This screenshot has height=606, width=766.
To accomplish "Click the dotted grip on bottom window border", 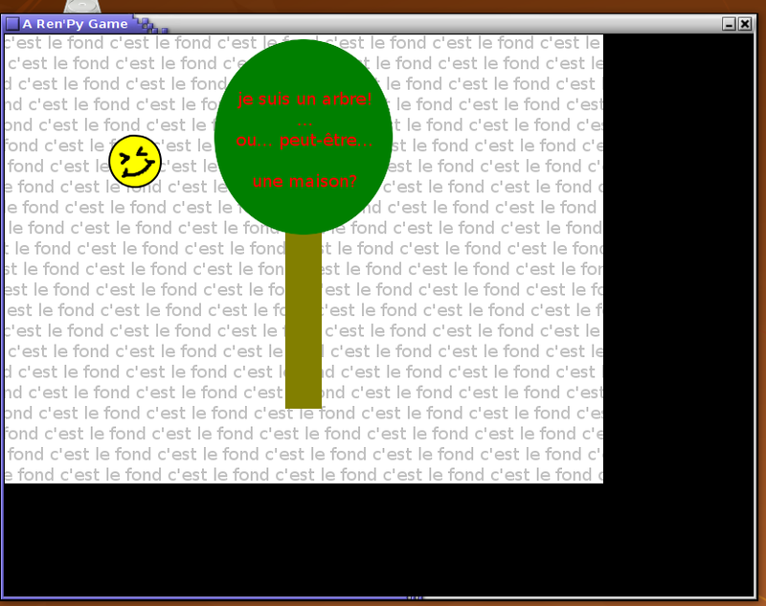I will [415, 598].
